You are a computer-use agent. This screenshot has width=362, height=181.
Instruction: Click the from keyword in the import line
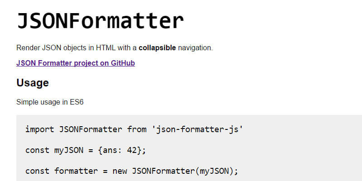click(x=136, y=129)
